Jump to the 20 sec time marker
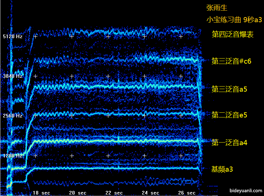The image size is (264, 196). [x=77, y=192]
